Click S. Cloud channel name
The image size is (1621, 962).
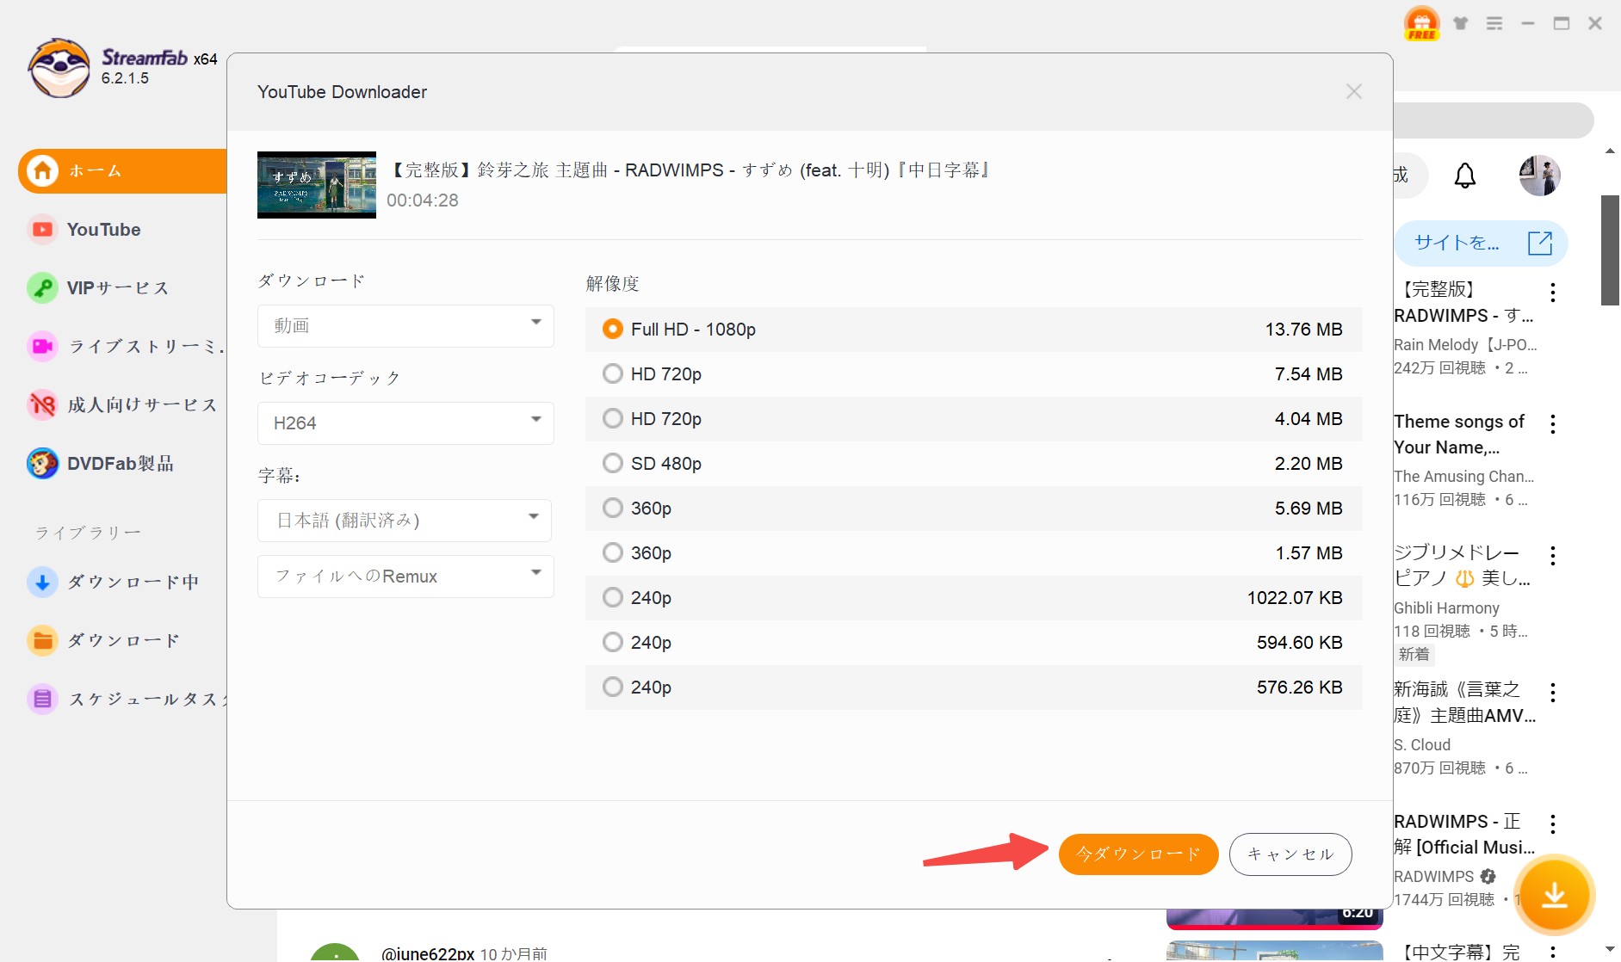[1422, 745]
